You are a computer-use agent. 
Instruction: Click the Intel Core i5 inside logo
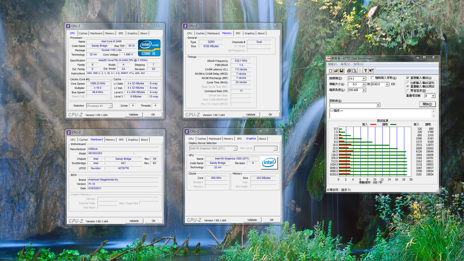pos(149,48)
